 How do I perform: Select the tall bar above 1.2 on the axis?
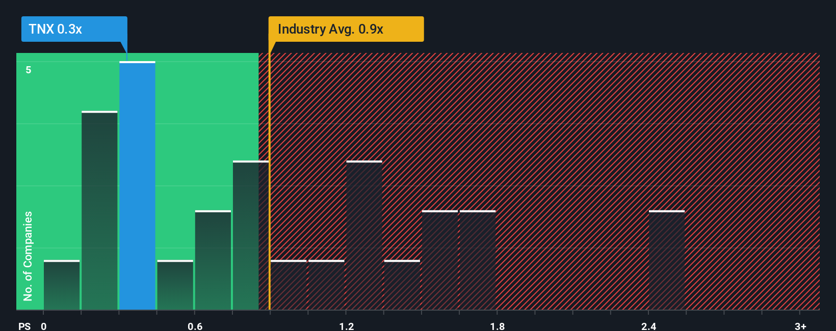pyautogui.click(x=364, y=235)
